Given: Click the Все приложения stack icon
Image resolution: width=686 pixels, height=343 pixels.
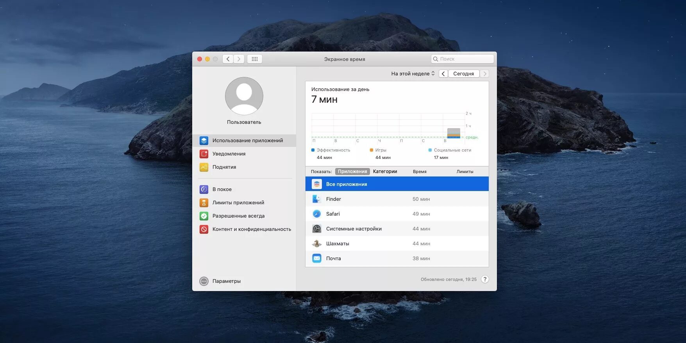Looking at the screenshot, I should coord(317,184).
